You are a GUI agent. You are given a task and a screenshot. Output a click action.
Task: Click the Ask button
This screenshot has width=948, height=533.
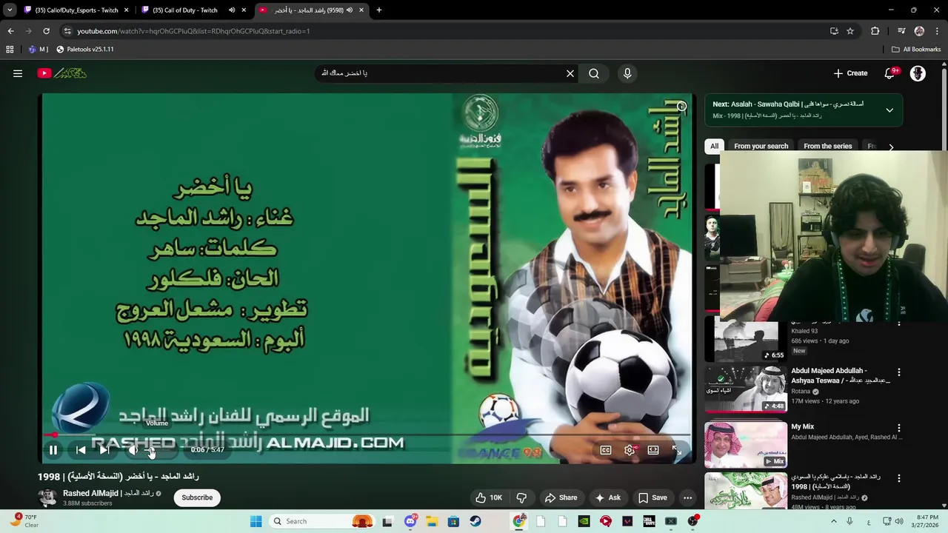coord(607,497)
